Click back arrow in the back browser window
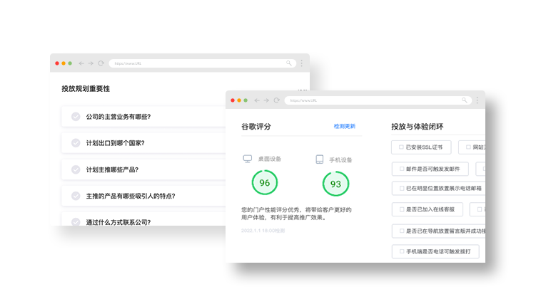The height and width of the screenshot is (299, 556). [81, 63]
